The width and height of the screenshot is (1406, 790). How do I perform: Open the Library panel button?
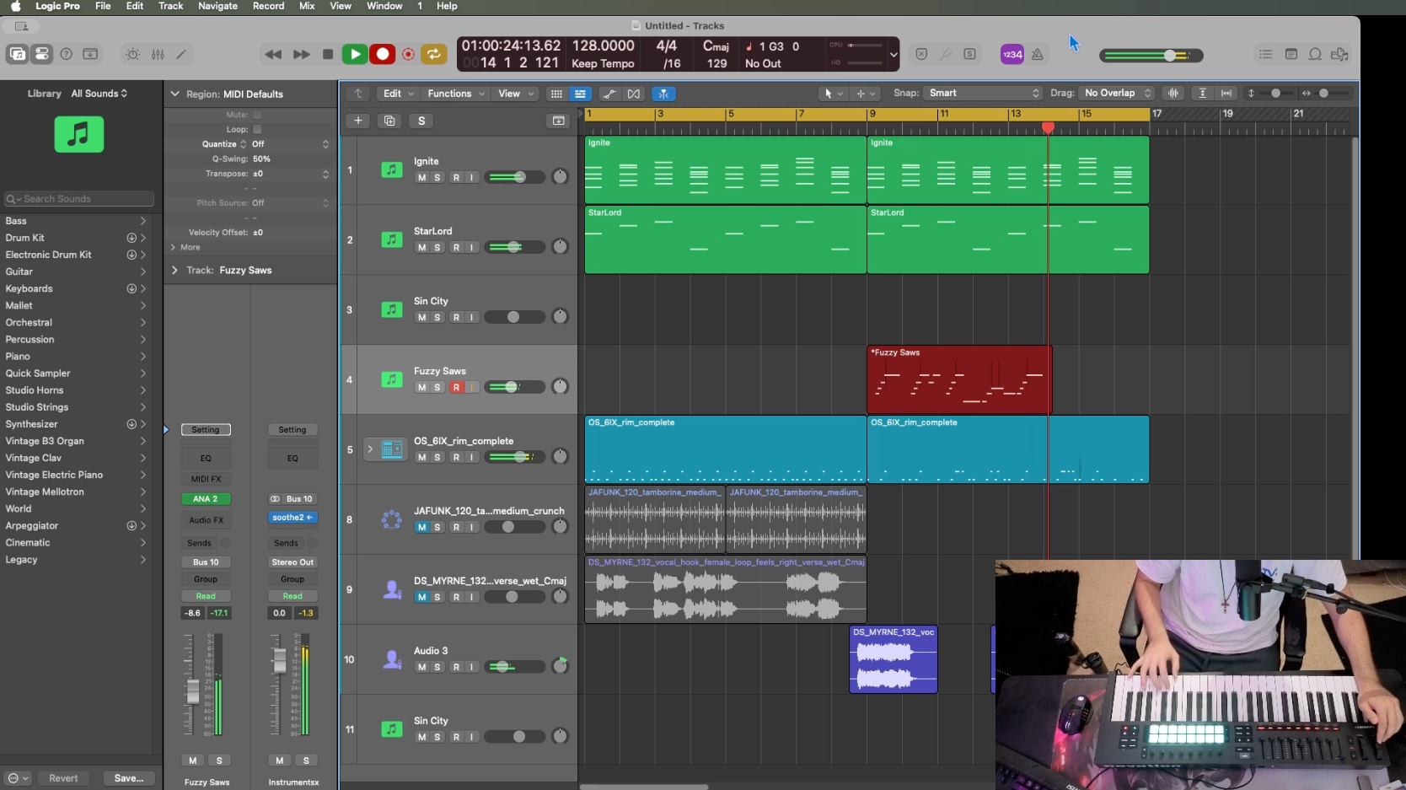click(x=18, y=54)
